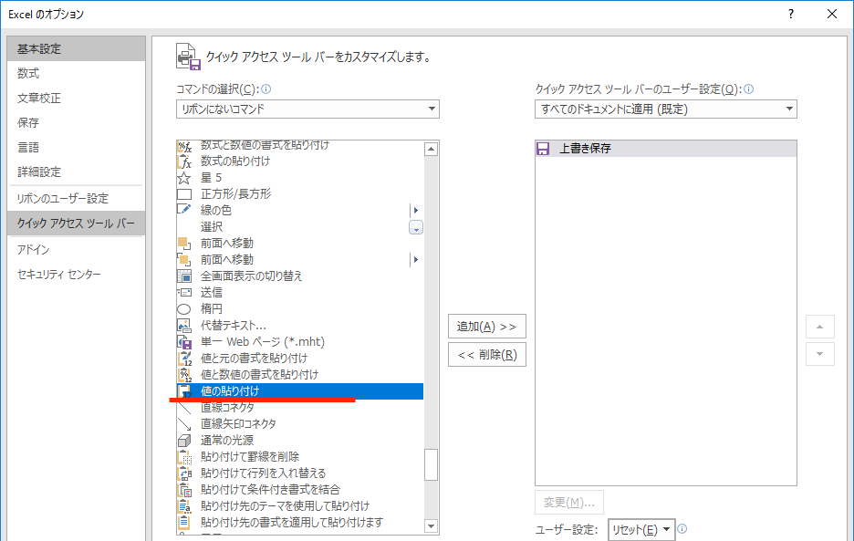Click the envelope icon beside 送信
Screen dimensions: 854x541
(184, 293)
